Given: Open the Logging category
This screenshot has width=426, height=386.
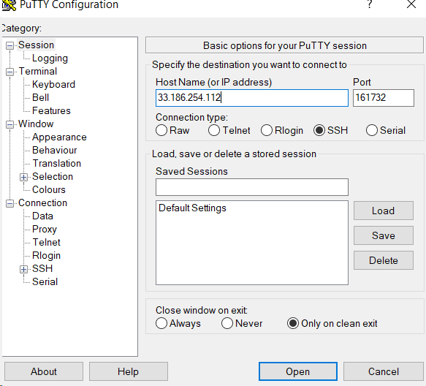Looking at the screenshot, I should (50, 58).
